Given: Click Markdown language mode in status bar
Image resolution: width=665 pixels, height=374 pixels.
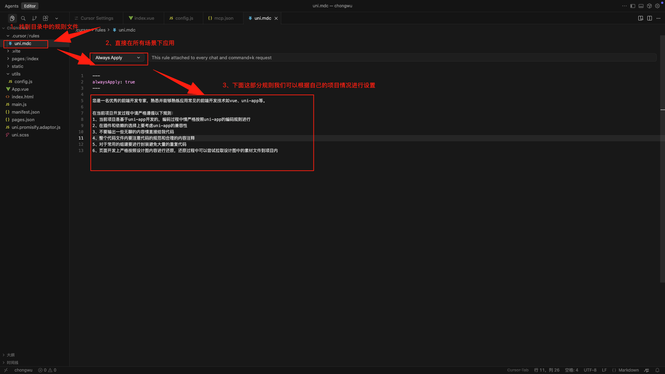Looking at the screenshot, I should click(628, 370).
